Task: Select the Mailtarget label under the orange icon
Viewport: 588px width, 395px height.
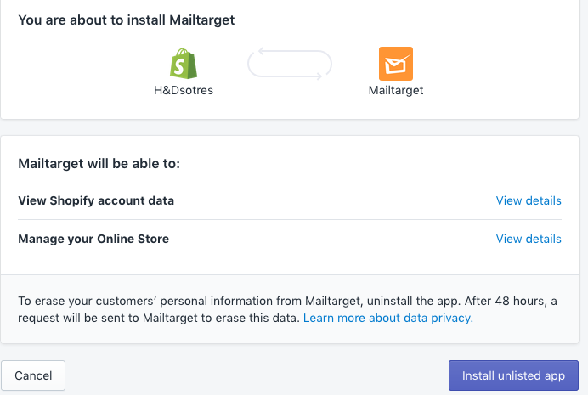Action: click(x=396, y=90)
